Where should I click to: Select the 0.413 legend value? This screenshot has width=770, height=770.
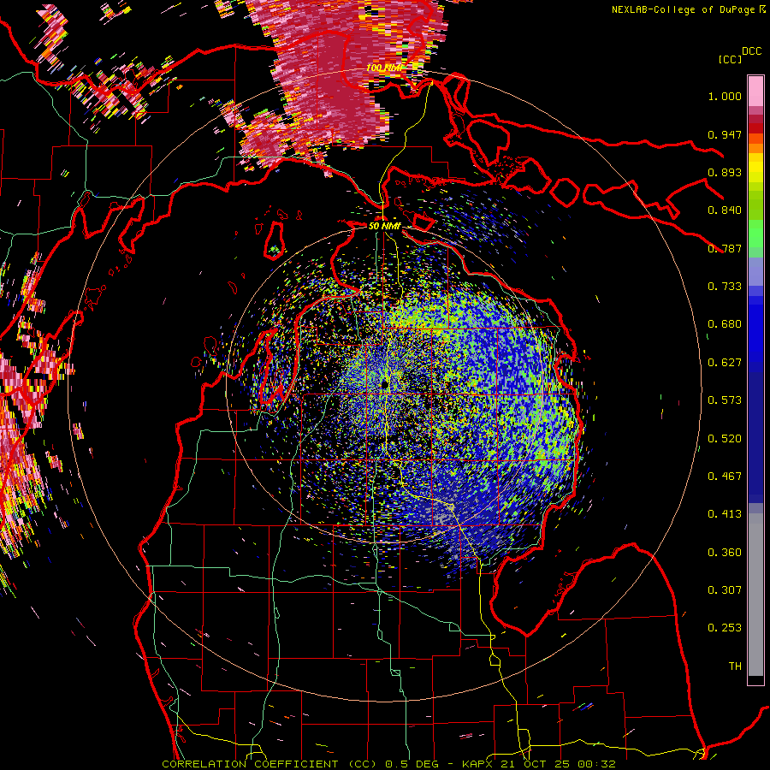click(x=725, y=514)
